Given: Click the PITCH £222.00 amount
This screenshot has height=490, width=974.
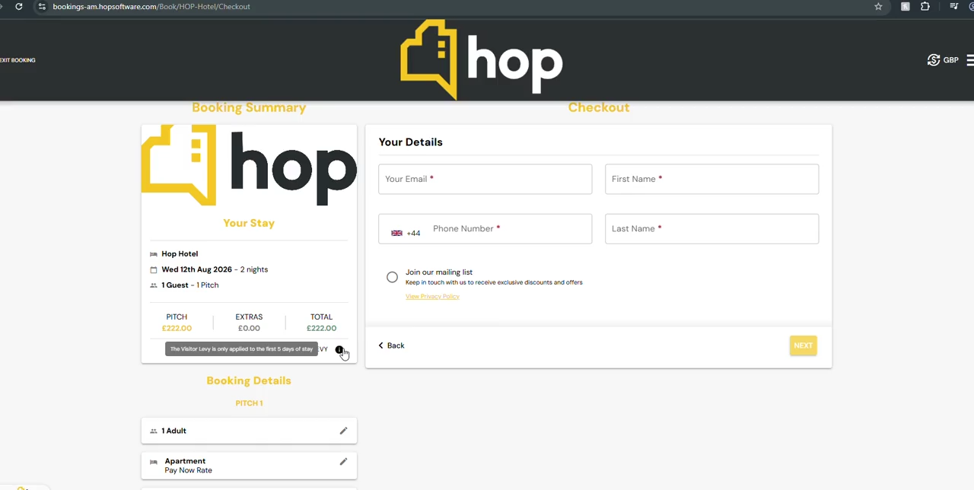Looking at the screenshot, I should [177, 328].
